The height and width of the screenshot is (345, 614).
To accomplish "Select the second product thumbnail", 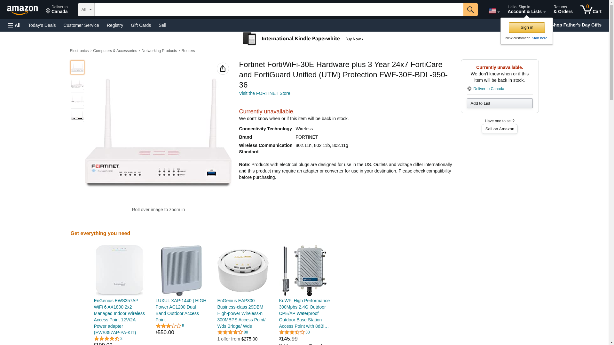I will 77,83.
